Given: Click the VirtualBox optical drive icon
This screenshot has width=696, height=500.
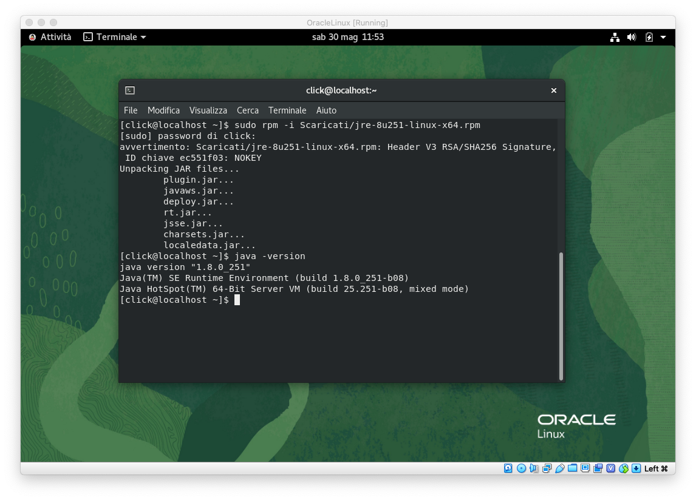Looking at the screenshot, I should tap(521, 468).
